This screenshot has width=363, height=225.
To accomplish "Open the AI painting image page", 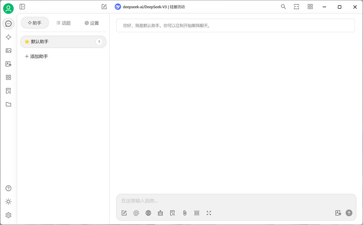I will (8, 50).
